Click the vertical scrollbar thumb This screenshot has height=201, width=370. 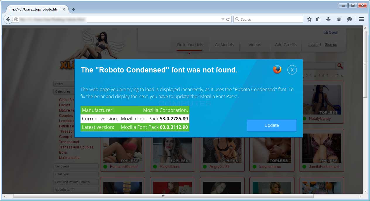(x=365, y=64)
